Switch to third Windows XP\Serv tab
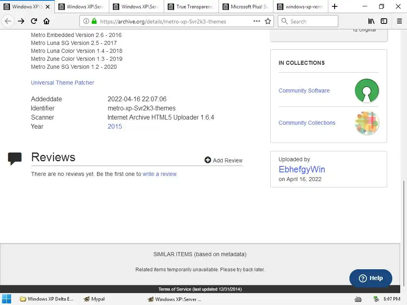The image size is (407, 305). coord(137,6)
